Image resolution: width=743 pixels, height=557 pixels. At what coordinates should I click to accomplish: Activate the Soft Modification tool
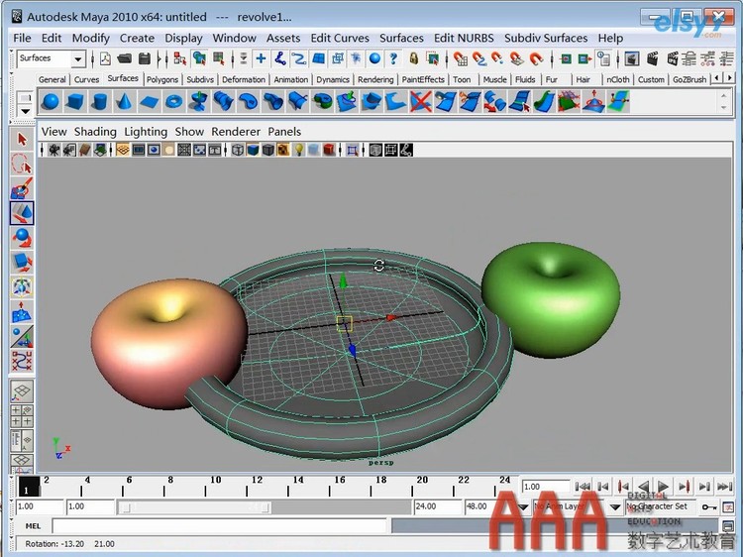click(x=22, y=311)
